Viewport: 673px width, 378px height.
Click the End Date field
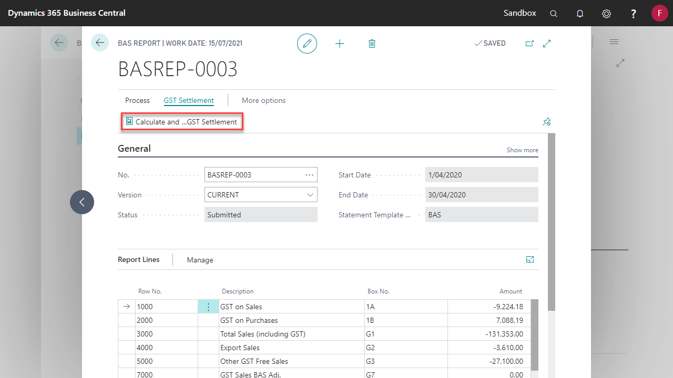(x=482, y=195)
